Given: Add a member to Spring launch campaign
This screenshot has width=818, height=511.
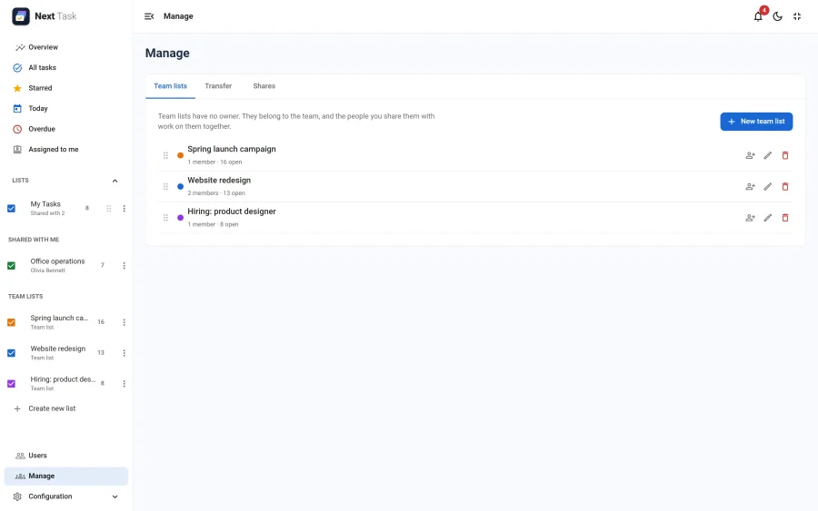Looking at the screenshot, I should [x=750, y=155].
